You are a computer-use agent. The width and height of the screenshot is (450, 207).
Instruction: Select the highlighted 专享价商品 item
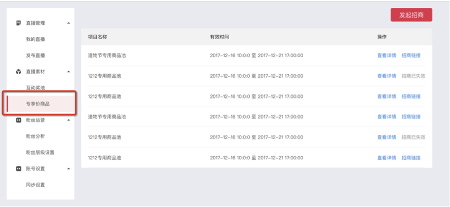click(40, 104)
